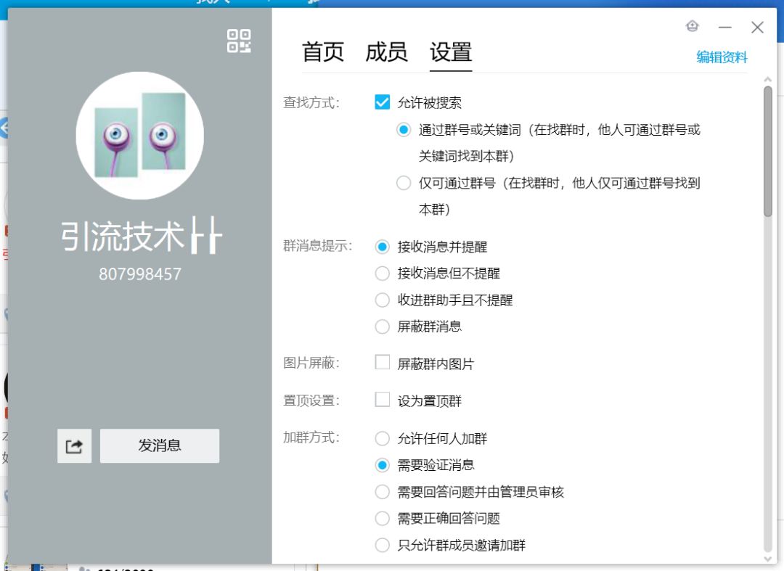This screenshot has width=784, height=571.
Task: Choose 接收消息并提醒 option
Action: click(x=382, y=247)
